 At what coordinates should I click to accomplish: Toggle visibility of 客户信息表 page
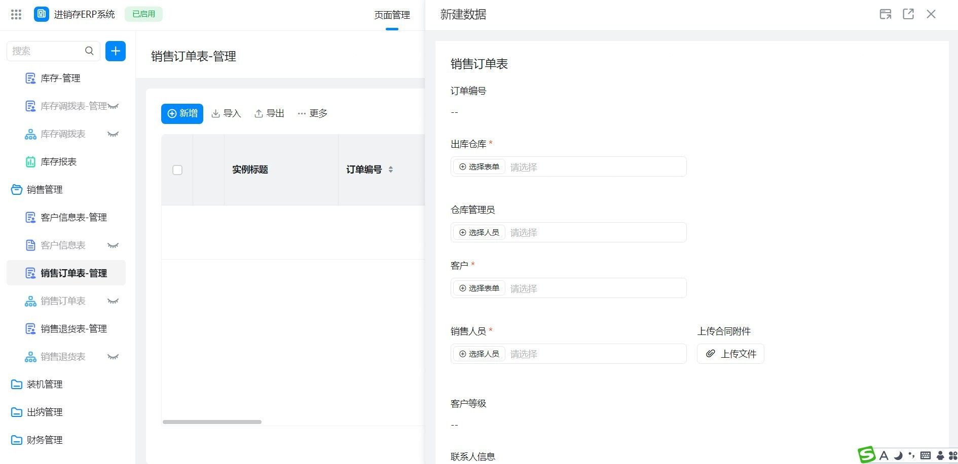point(113,245)
